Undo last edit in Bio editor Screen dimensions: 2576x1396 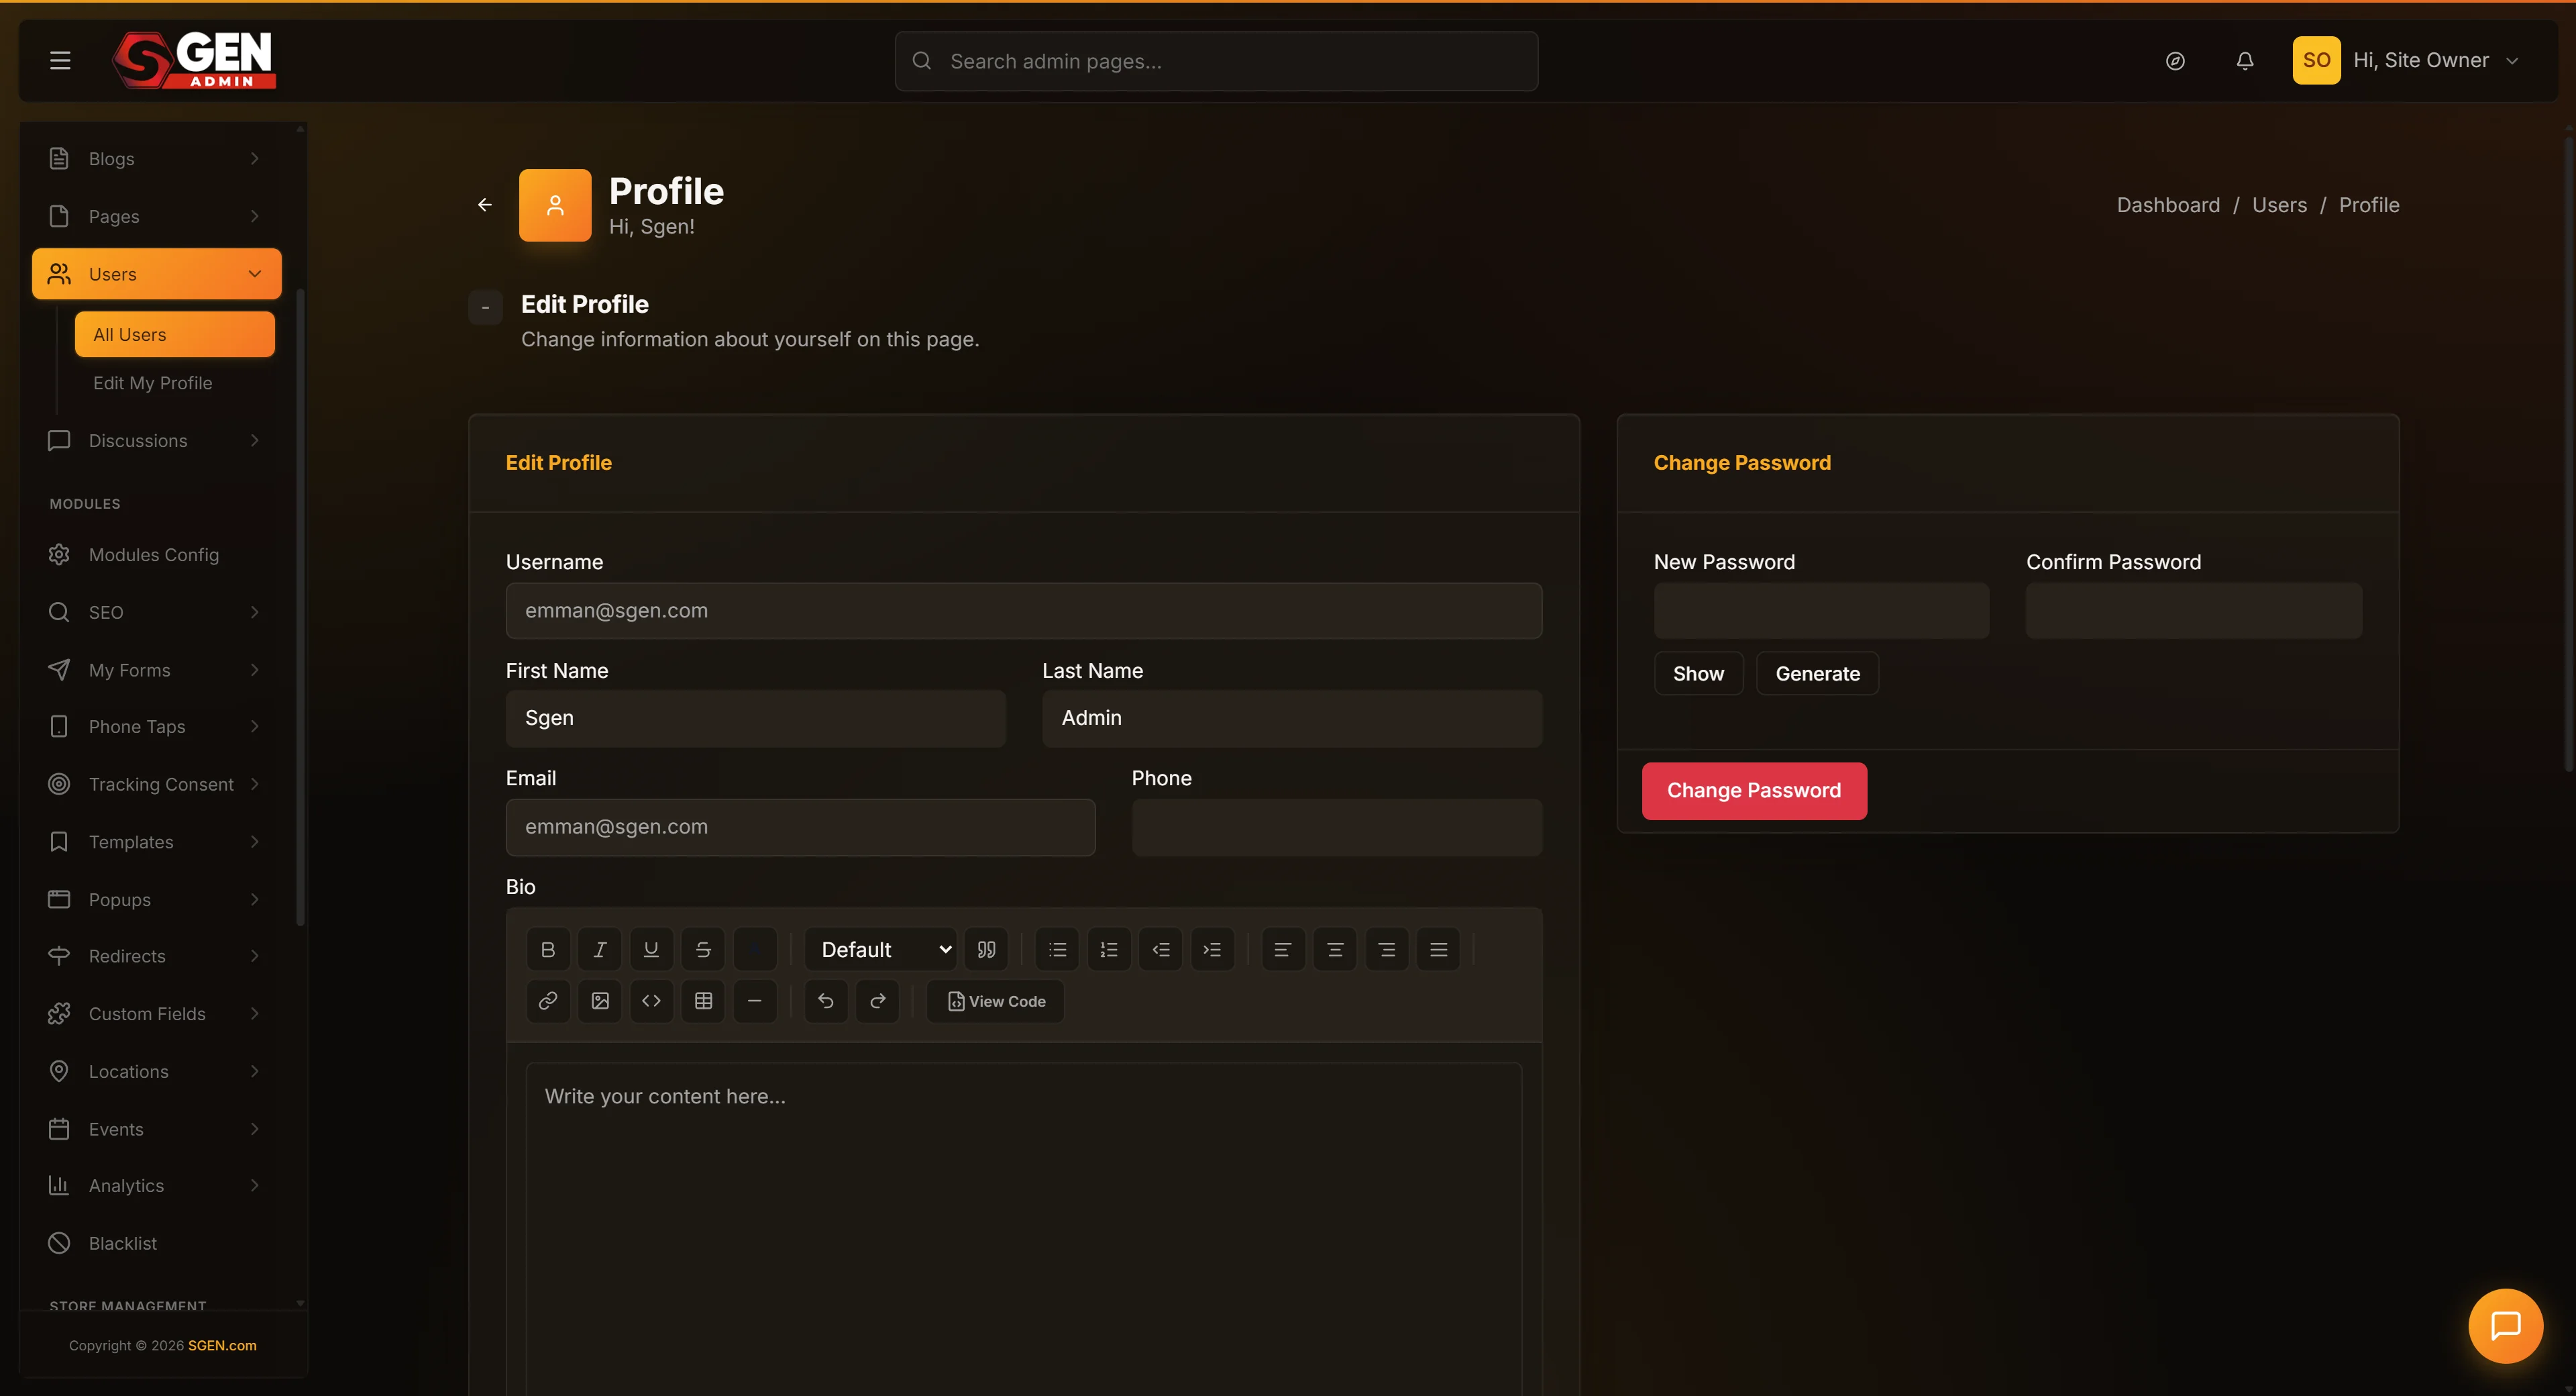(826, 1001)
